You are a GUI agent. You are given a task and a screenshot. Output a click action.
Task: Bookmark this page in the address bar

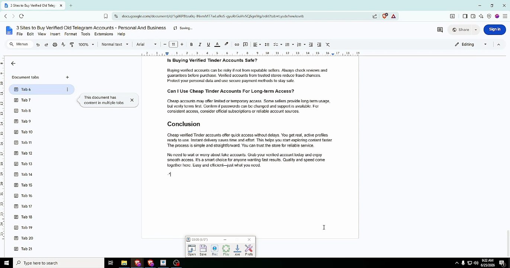click(106, 16)
